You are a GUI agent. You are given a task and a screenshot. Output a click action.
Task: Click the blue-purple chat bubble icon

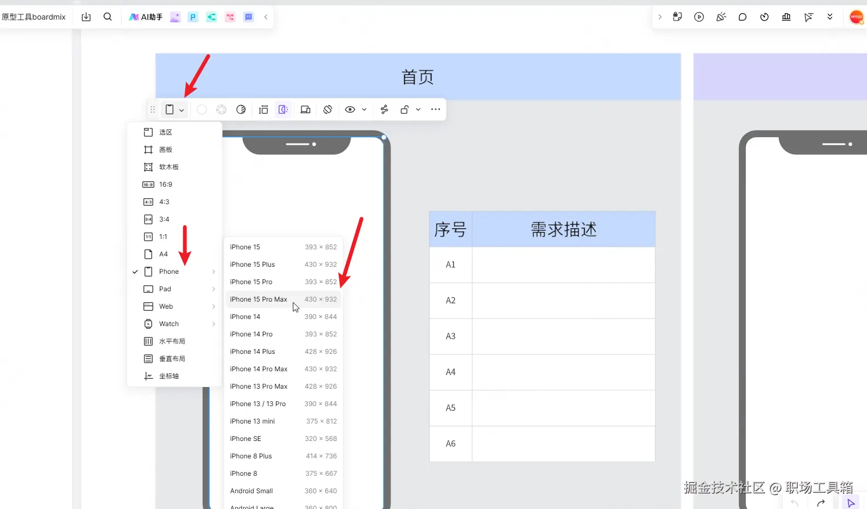(x=249, y=17)
